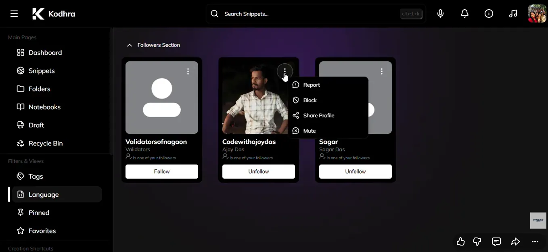Click the thumbs up icon
This screenshot has height=252, width=548.
click(x=460, y=242)
